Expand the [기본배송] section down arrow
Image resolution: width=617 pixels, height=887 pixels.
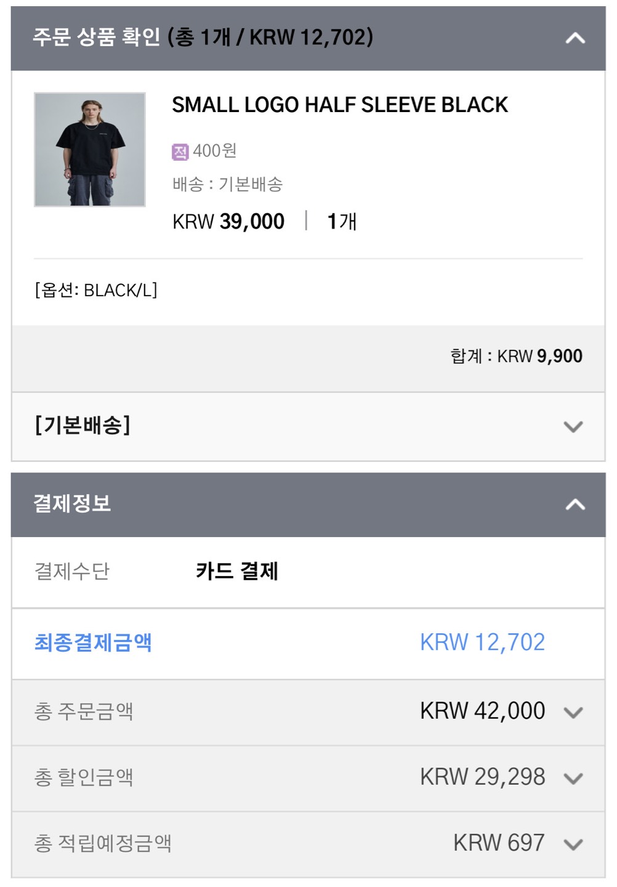click(573, 426)
